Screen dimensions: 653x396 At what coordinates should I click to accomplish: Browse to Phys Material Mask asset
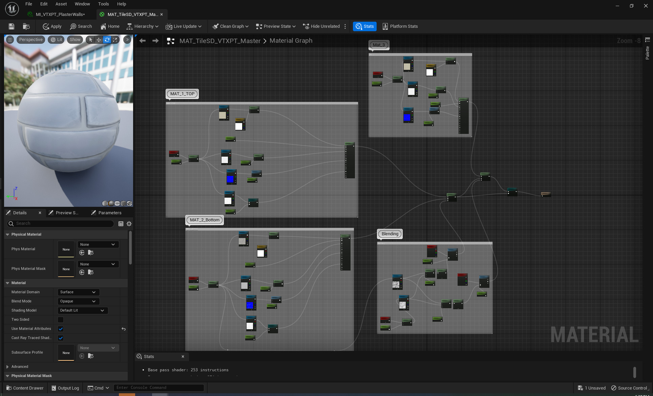[90, 272]
